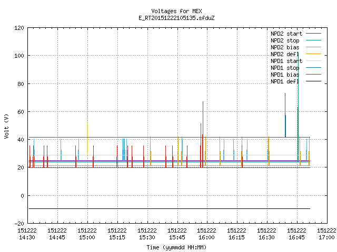Click the y-axis tick value 0

pos(22,196)
